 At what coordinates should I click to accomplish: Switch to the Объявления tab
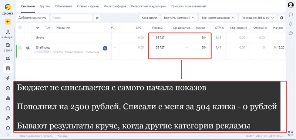tap(64, 6)
